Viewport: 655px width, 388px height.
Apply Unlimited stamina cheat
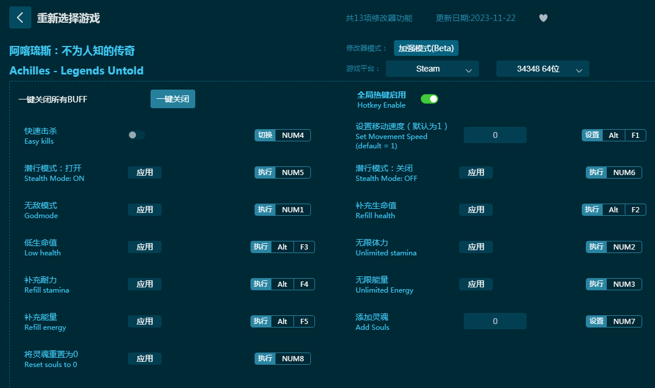[x=476, y=247]
